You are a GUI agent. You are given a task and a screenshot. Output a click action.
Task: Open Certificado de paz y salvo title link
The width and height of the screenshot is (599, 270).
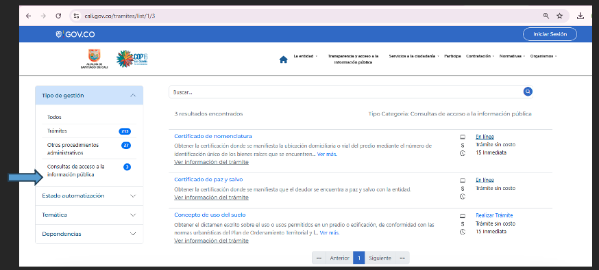pos(208,179)
